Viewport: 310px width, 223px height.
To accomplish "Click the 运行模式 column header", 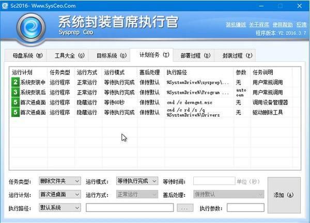I will coord(114,72).
